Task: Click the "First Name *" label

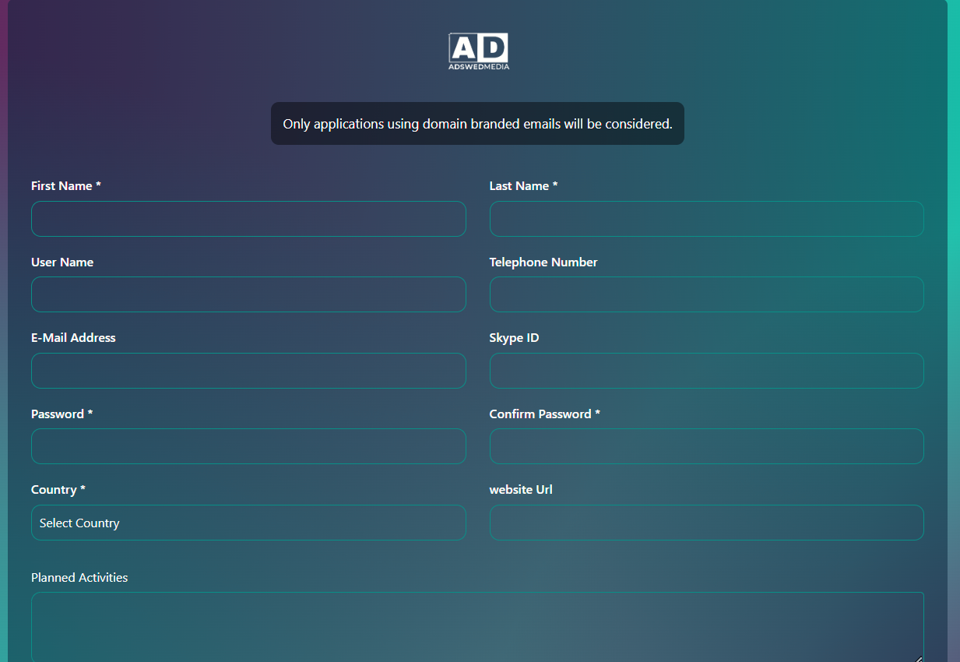Action: pyautogui.click(x=66, y=186)
